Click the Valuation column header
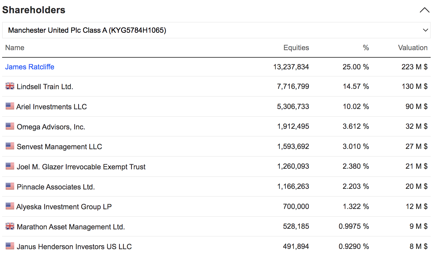 (x=413, y=48)
